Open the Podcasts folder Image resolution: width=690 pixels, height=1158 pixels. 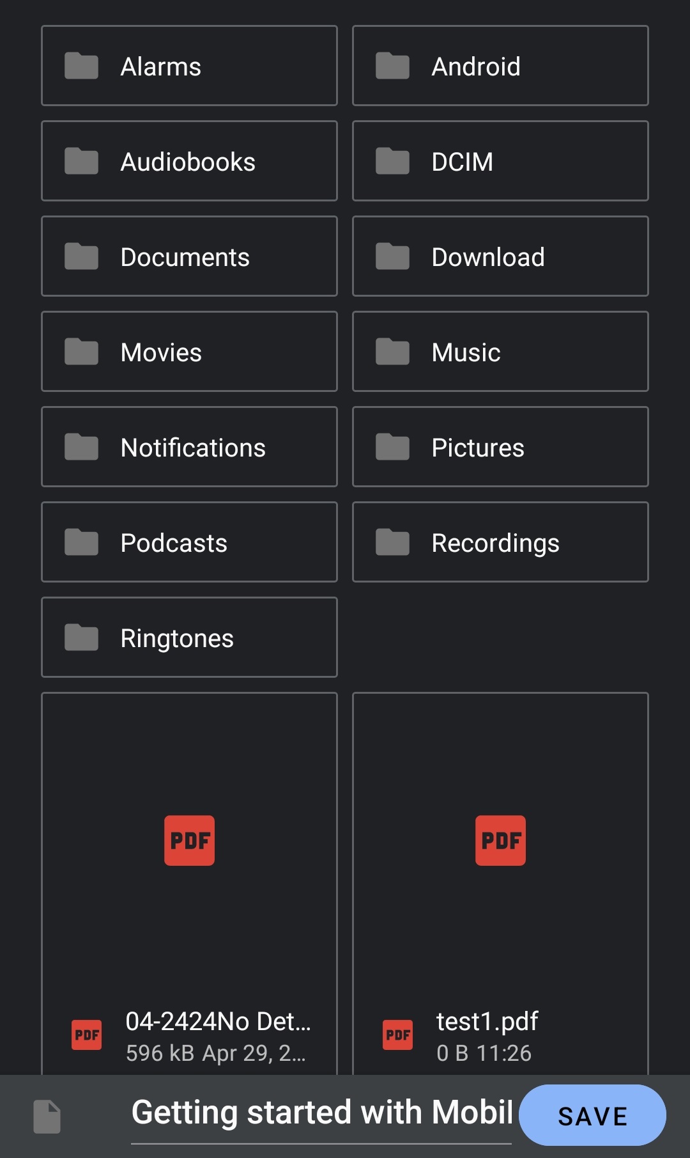point(189,542)
